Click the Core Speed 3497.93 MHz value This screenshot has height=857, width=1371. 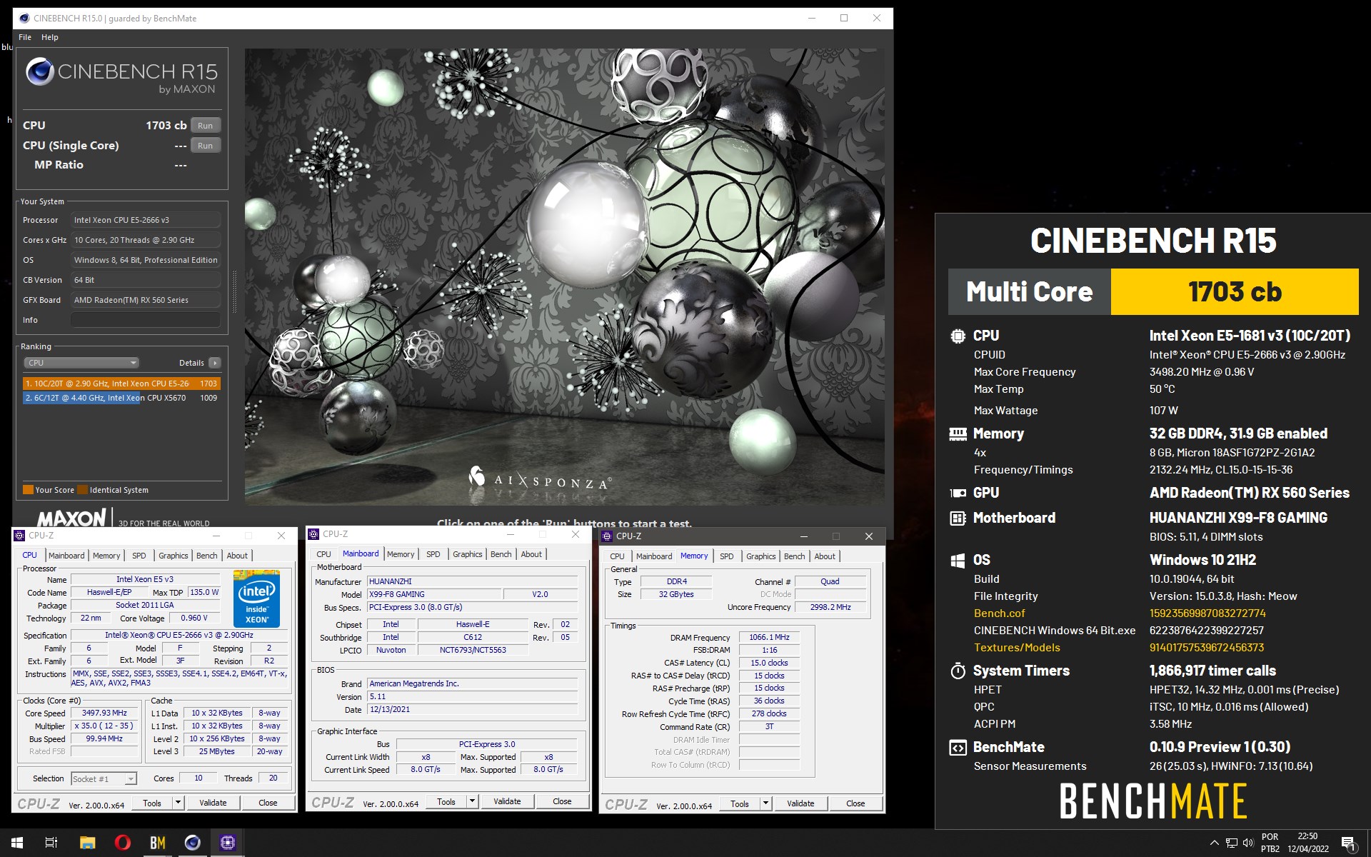point(104,713)
